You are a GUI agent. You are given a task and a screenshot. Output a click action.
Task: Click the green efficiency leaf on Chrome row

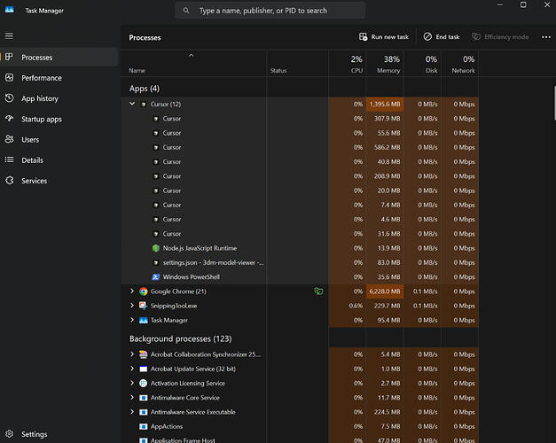click(x=318, y=291)
